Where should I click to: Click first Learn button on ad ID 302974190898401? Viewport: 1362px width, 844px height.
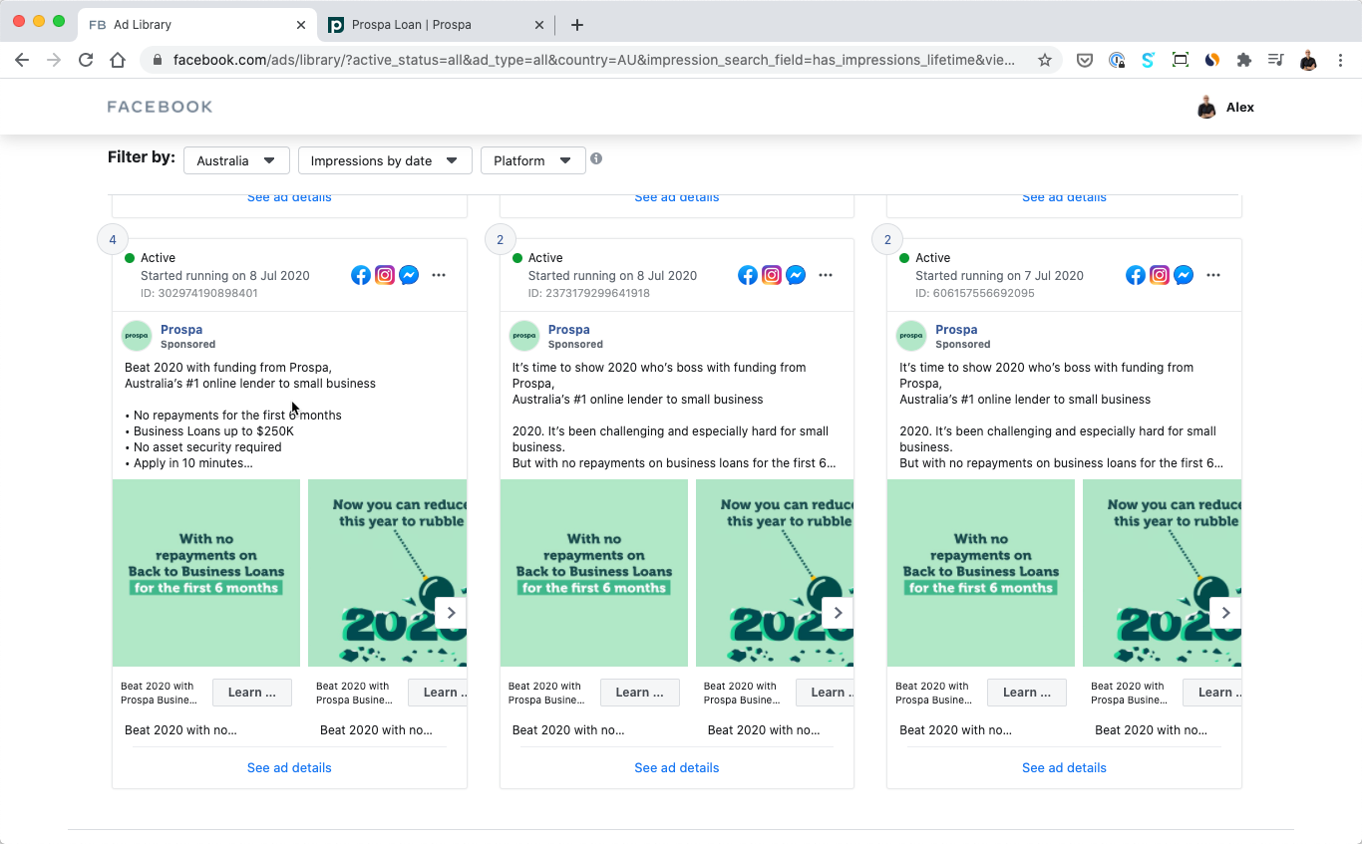coord(252,693)
